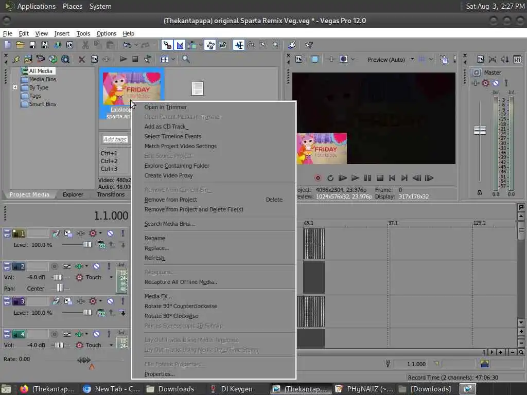Screen dimensions: 527x395
Task: Click Remove Selected Media red X icon
Action: (82, 60)
